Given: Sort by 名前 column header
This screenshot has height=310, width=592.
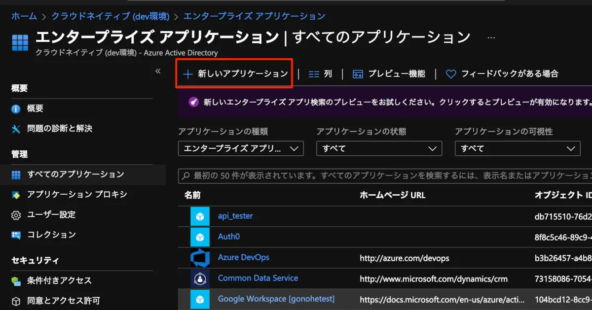Looking at the screenshot, I should pos(192,195).
